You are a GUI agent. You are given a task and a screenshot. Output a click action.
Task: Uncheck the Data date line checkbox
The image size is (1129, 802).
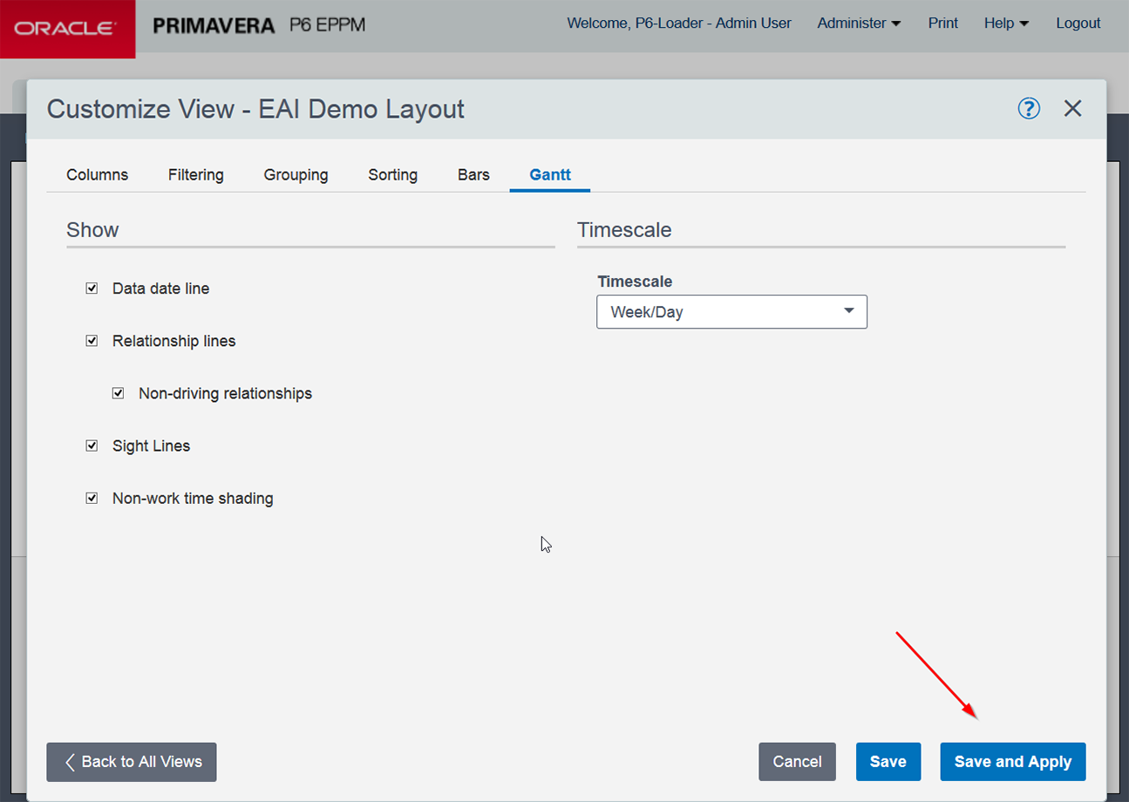point(92,289)
